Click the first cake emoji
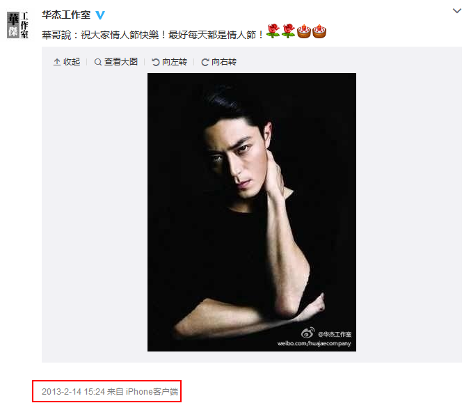The width and height of the screenshot is (471, 403). pos(304,31)
